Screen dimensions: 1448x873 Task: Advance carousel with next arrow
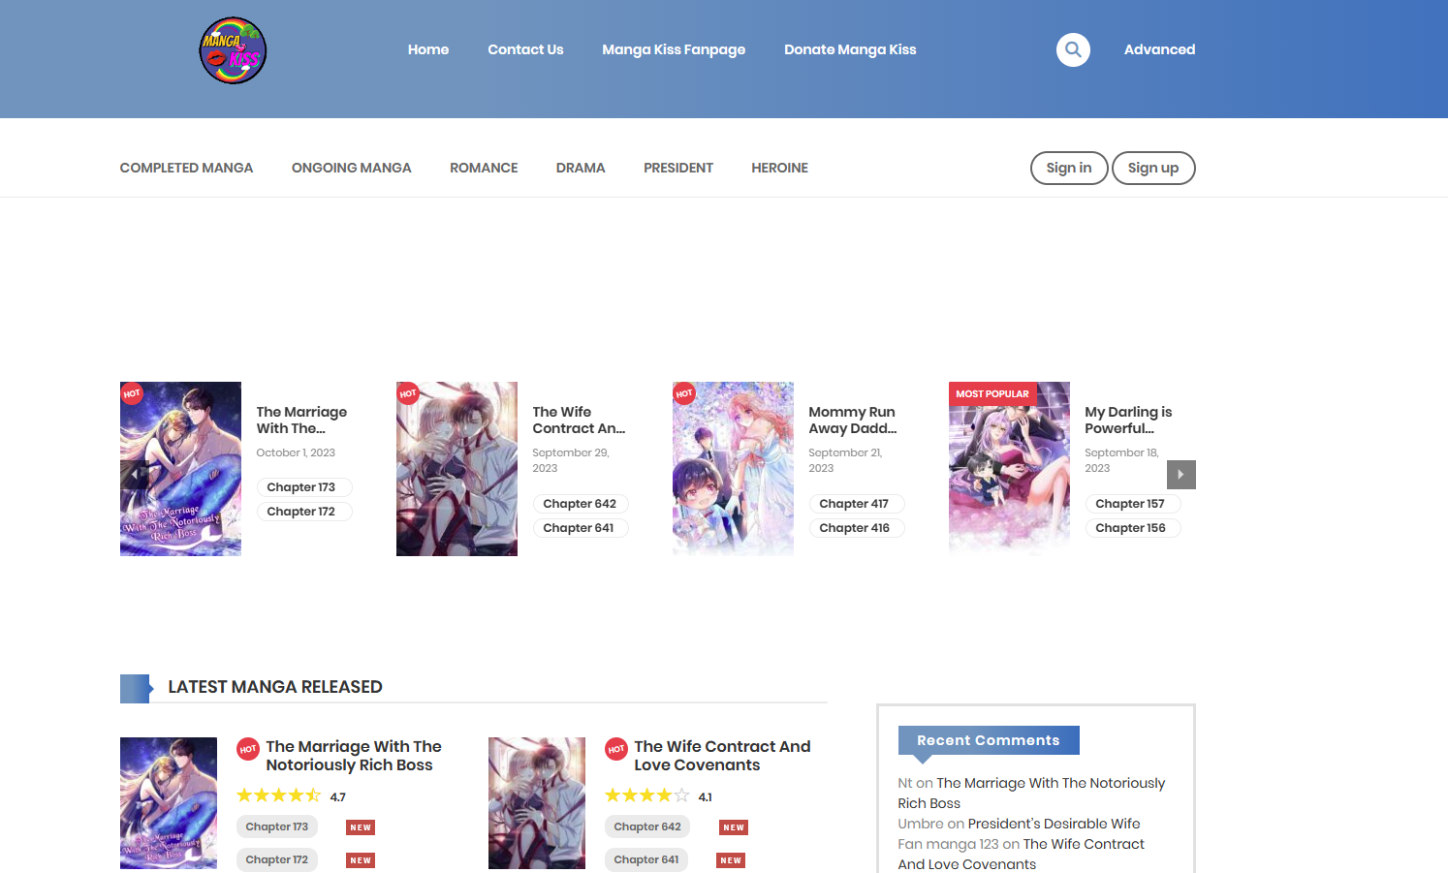coord(1180,475)
